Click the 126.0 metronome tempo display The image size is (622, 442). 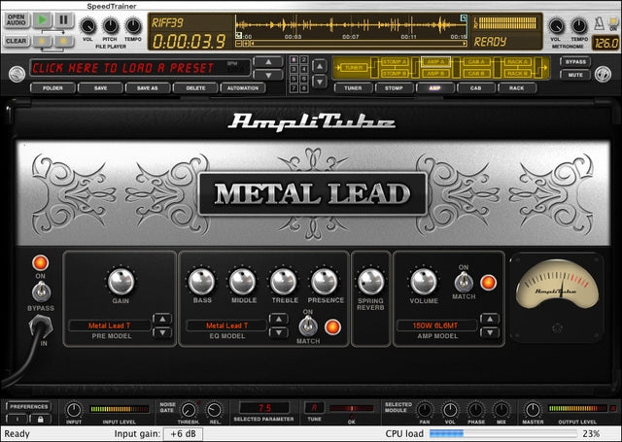[605, 43]
